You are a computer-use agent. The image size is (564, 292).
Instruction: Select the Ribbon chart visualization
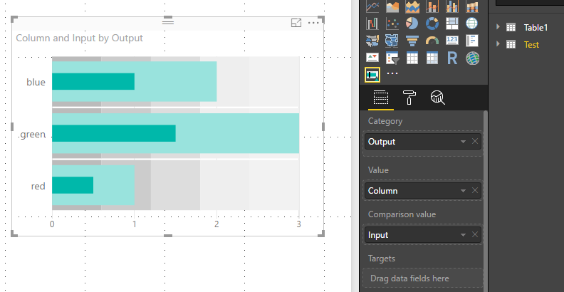coord(472,6)
